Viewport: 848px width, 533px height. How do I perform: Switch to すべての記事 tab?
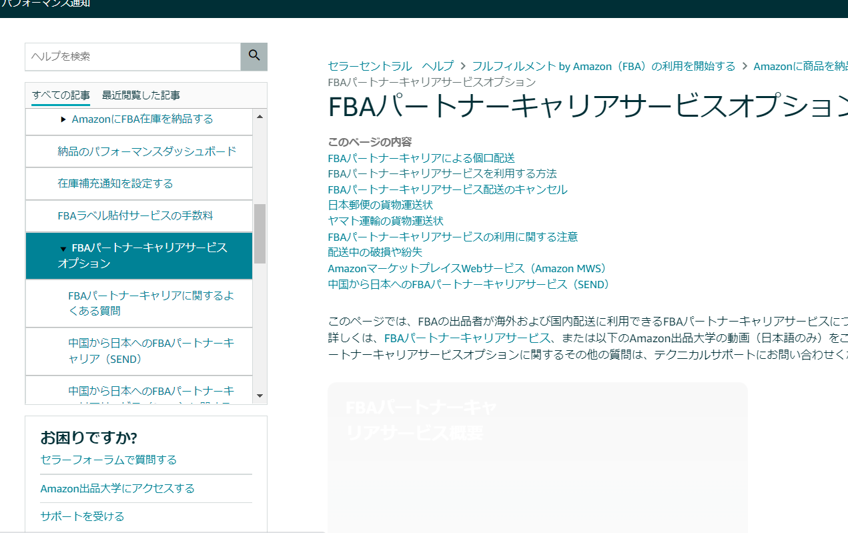[61, 95]
